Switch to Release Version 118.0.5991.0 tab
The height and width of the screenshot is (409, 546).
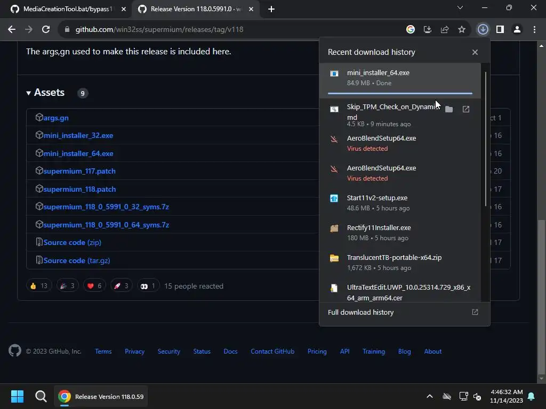tap(195, 9)
